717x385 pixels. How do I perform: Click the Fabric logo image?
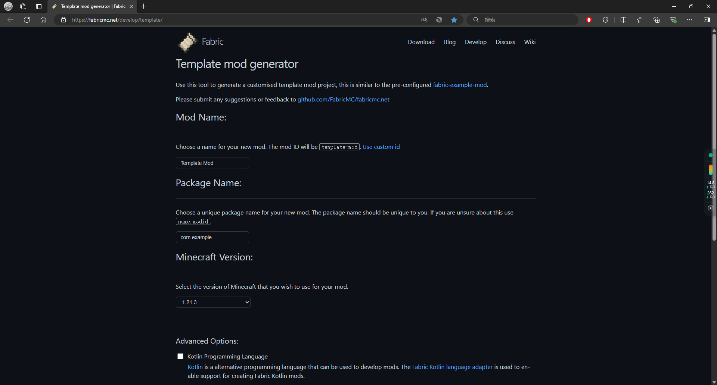pos(187,42)
